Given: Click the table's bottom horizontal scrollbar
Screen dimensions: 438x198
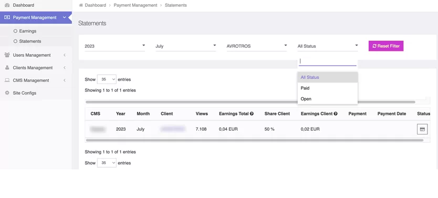Looking at the screenshot, I should point(255,140).
